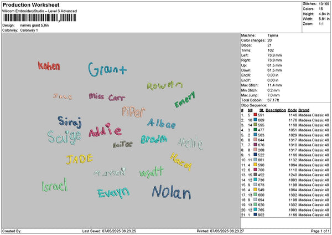Click the peach embroidered name Piper
332x235 pixels.
click(133, 112)
